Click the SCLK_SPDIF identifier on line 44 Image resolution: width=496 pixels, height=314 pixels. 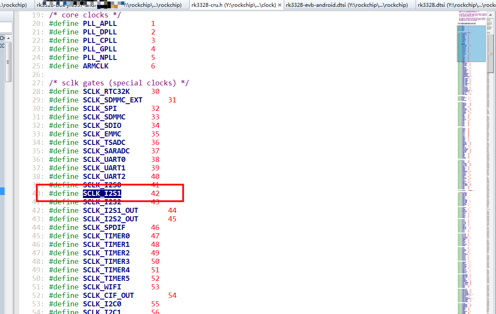click(x=104, y=227)
